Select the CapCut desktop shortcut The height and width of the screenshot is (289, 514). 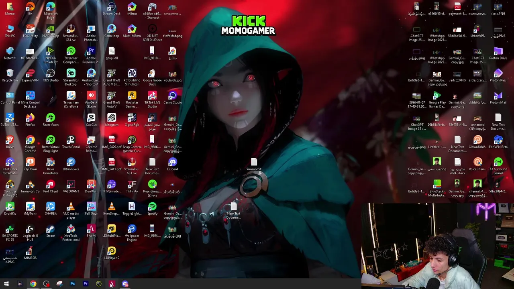(x=91, y=120)
